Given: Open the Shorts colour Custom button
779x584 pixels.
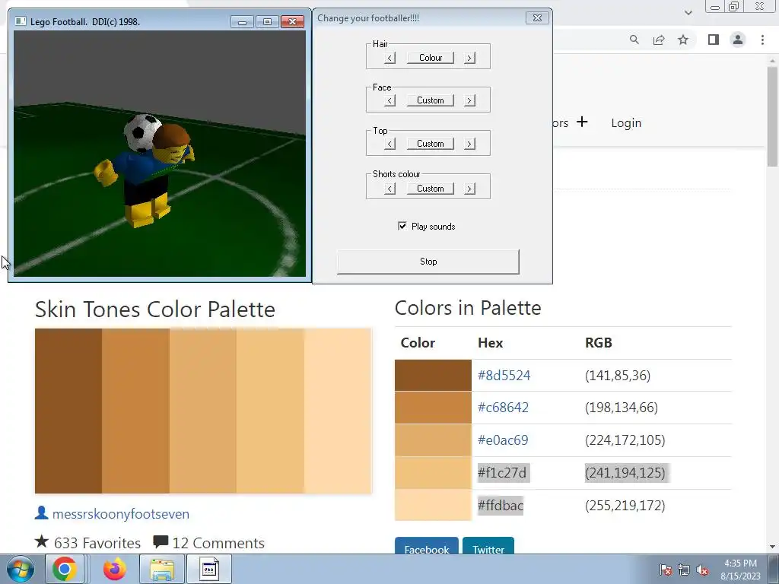Looking at the screenshot, I should point(431,189).
